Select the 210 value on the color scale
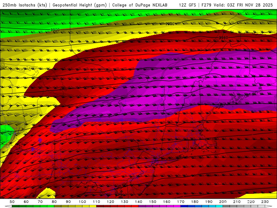The height and width of the screenshot is (208, 277). point(237,202)
